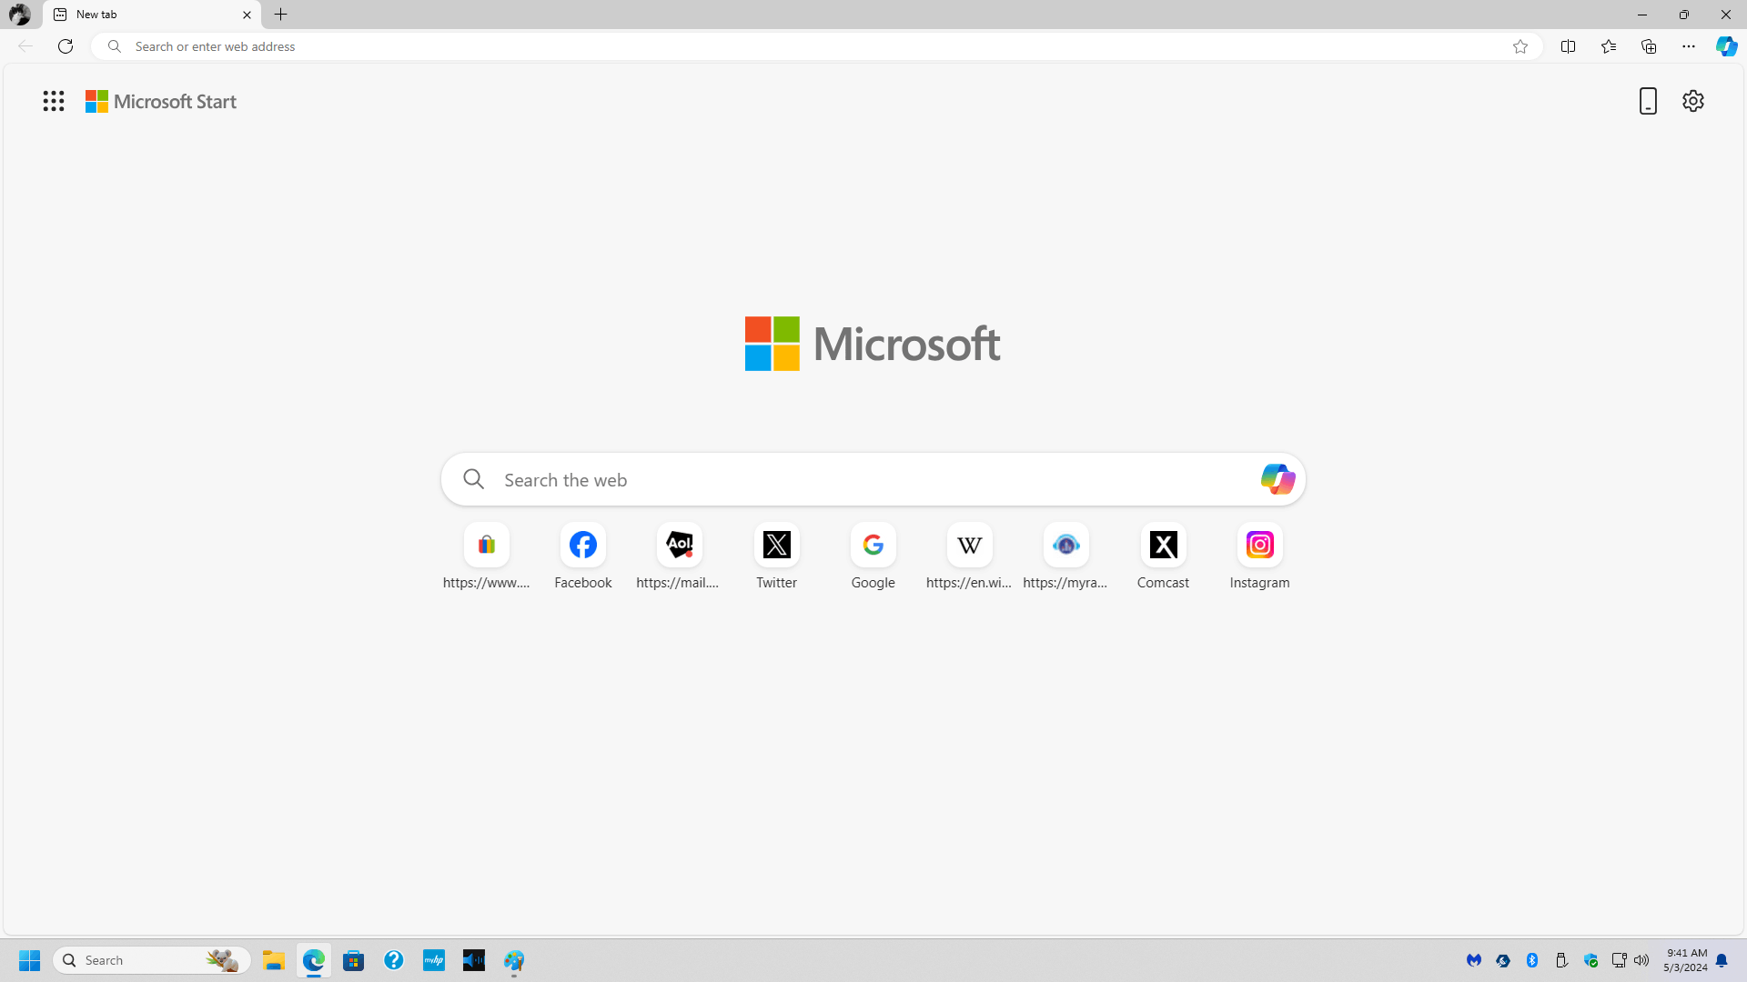Open the Favorites list icon
Image resolution: width=1747 pixels, height=982 pixels.
[x=1609, y=45]
